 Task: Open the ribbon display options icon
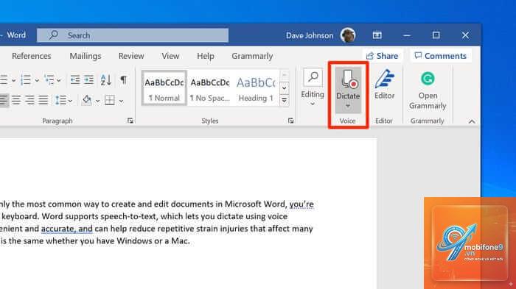coord(377,35)
